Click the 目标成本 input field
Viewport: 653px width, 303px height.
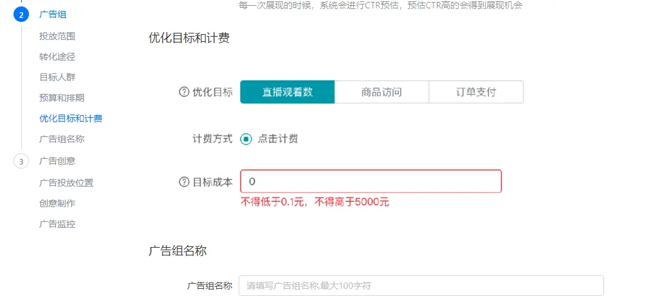[371, 181]
